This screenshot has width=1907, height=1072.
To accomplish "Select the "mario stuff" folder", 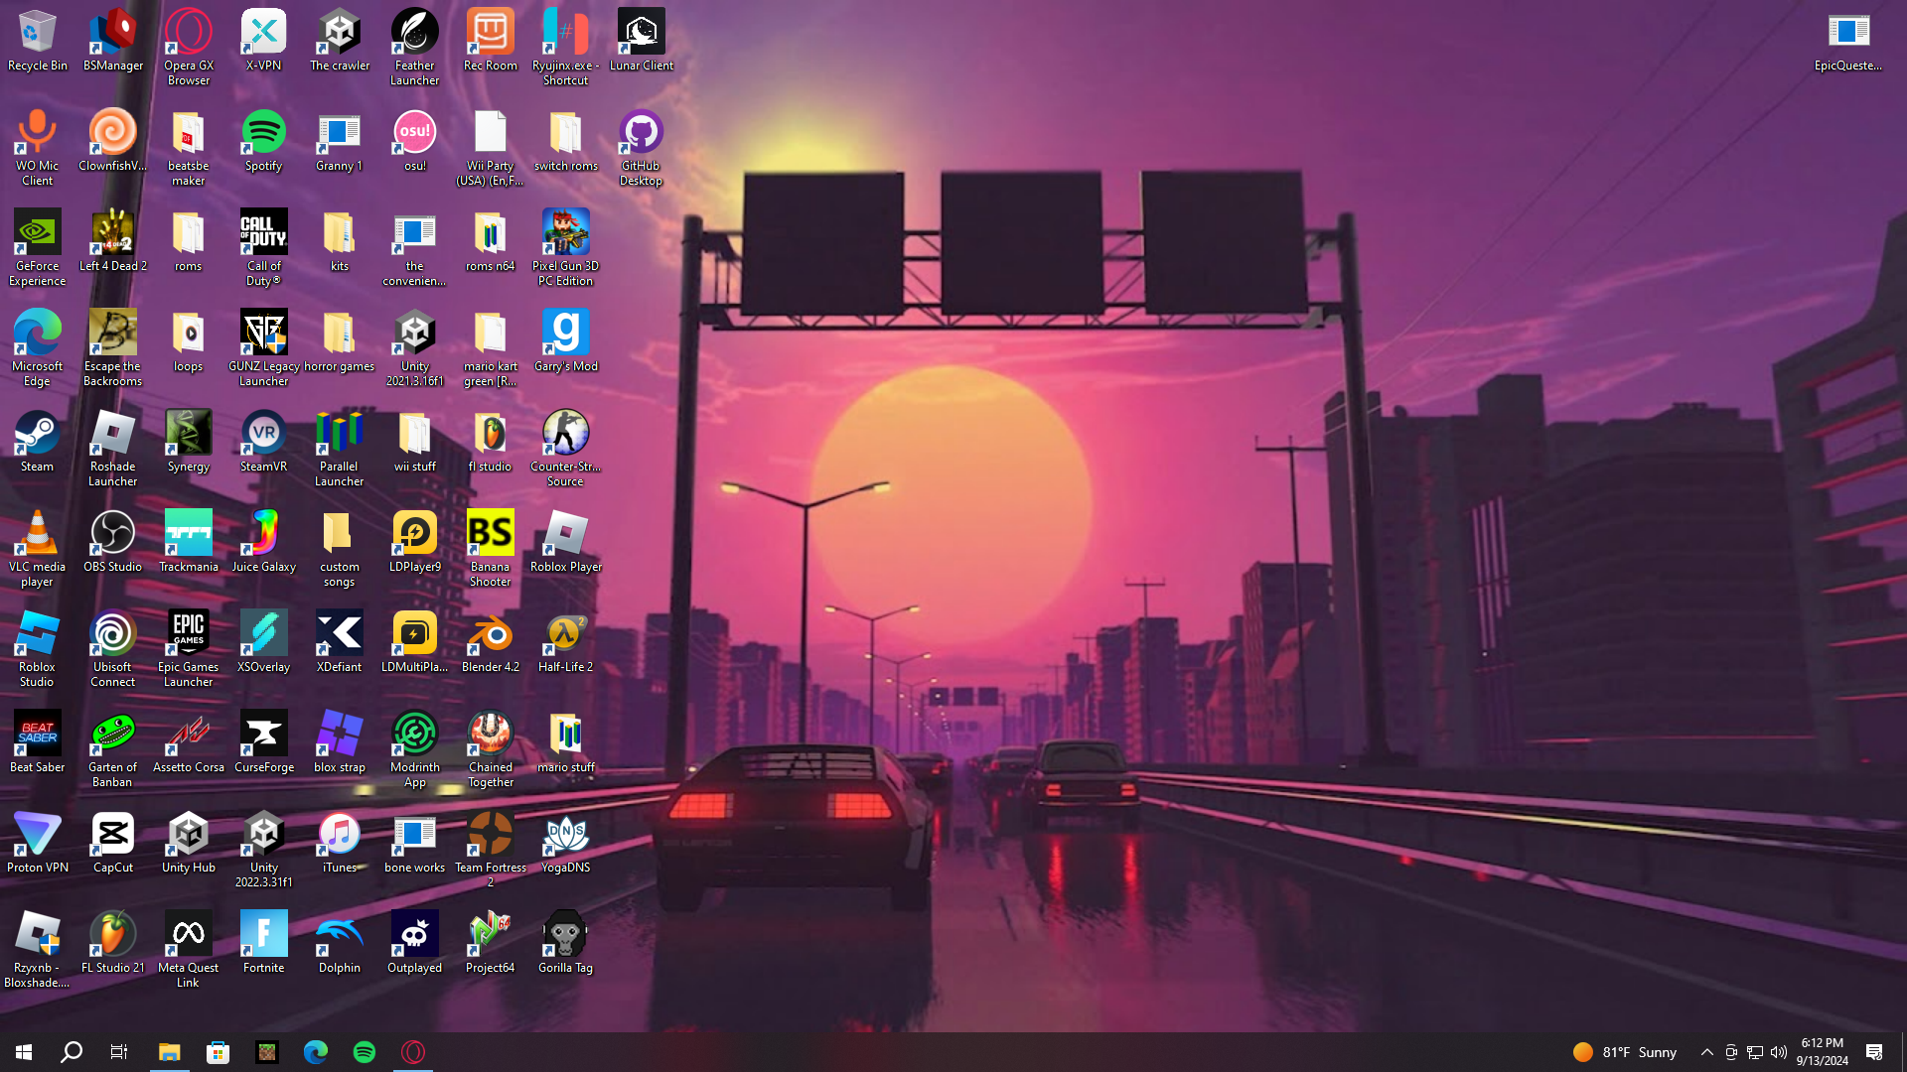I will pos(566,742).
